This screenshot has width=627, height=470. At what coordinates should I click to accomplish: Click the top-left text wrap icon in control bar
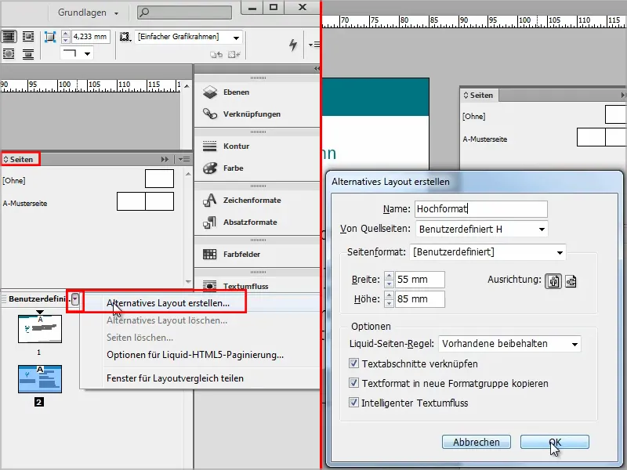9,37
